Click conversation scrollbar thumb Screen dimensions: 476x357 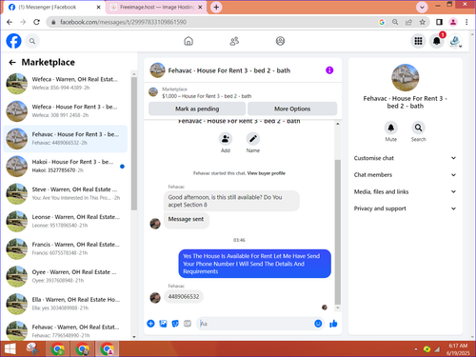[338, 232]
